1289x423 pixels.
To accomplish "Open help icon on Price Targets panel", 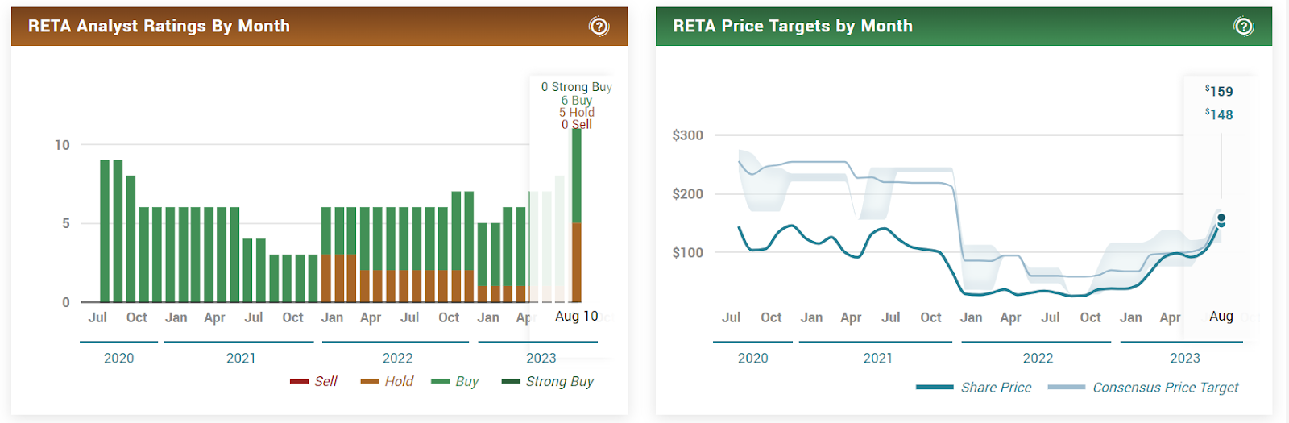I will [1243, 27].
